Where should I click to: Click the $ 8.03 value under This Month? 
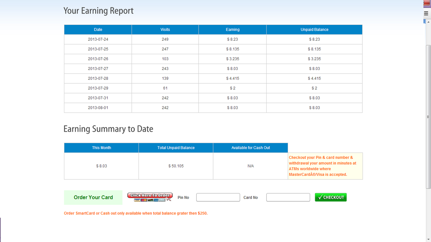[101, 166]
